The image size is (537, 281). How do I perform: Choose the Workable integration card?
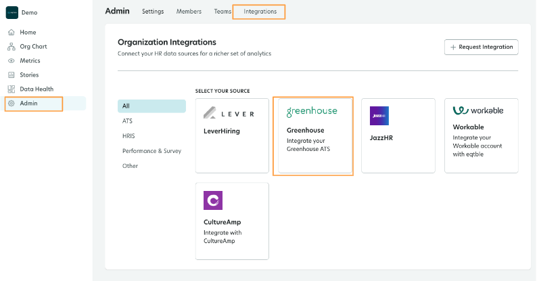[481, 135]
